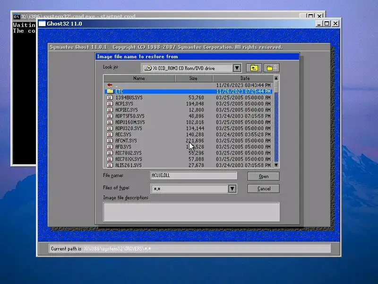Select file name ACPI.SYS

coord(124,104)
